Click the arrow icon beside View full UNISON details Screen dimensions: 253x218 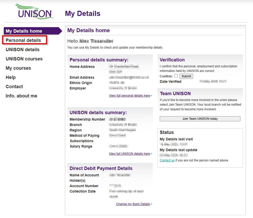point(151,154)
